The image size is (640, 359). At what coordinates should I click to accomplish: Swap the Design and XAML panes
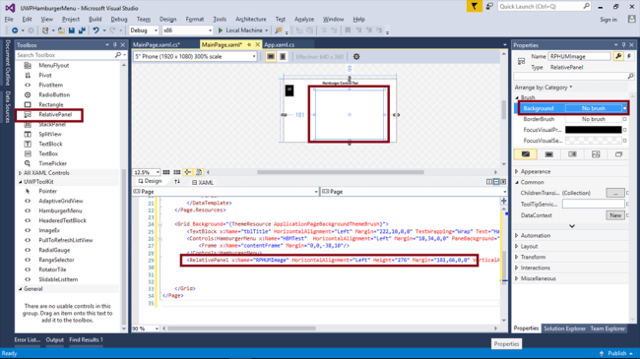pos(177,182)
